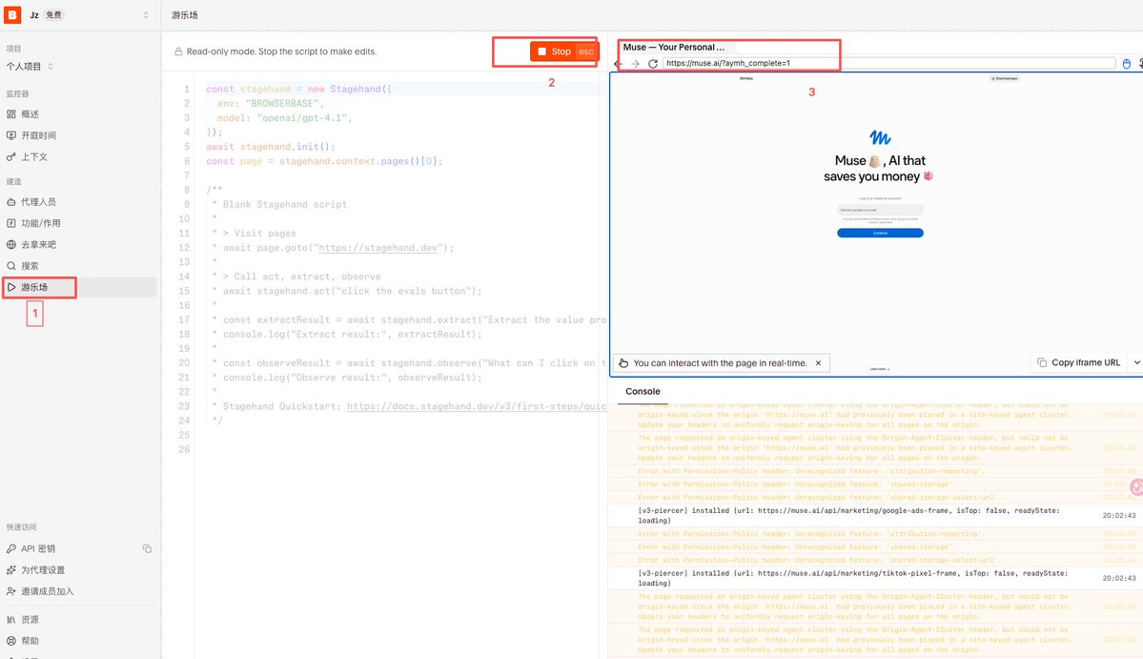Click the magnifier icon for 搜索

point(10,266)
